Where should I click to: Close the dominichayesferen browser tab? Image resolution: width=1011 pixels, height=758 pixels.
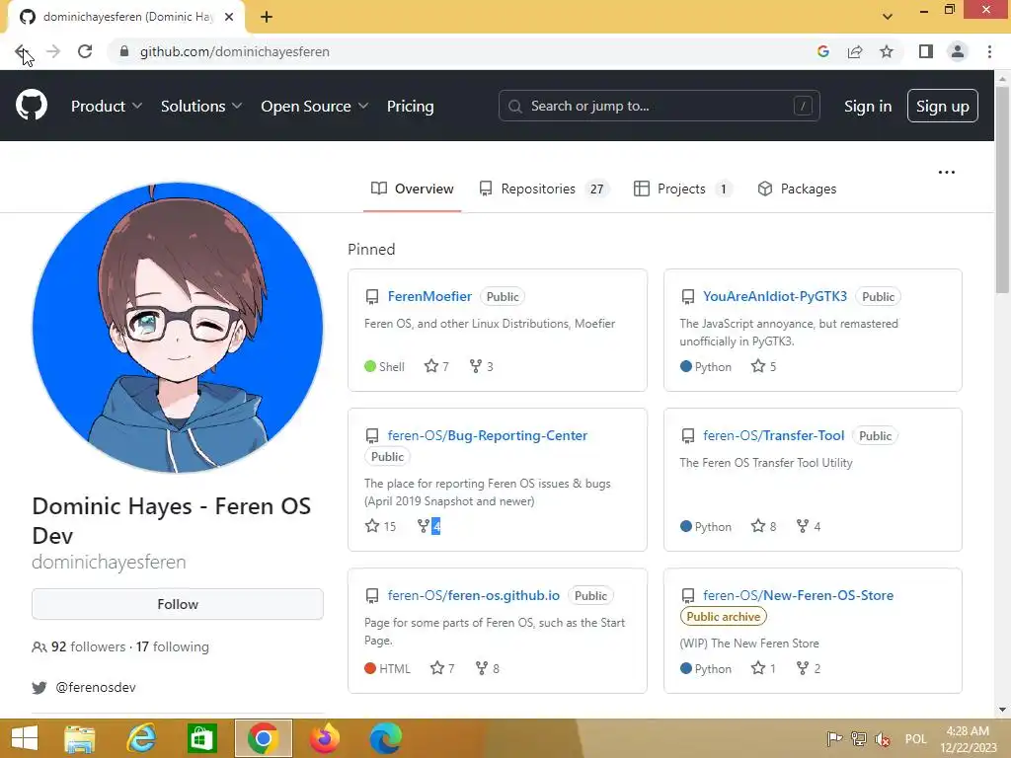[229, 17]
